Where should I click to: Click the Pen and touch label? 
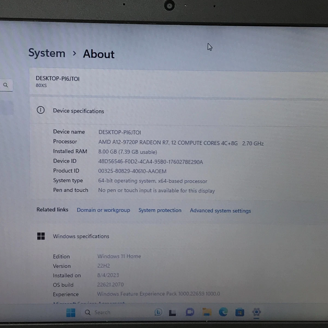[71, 190]
